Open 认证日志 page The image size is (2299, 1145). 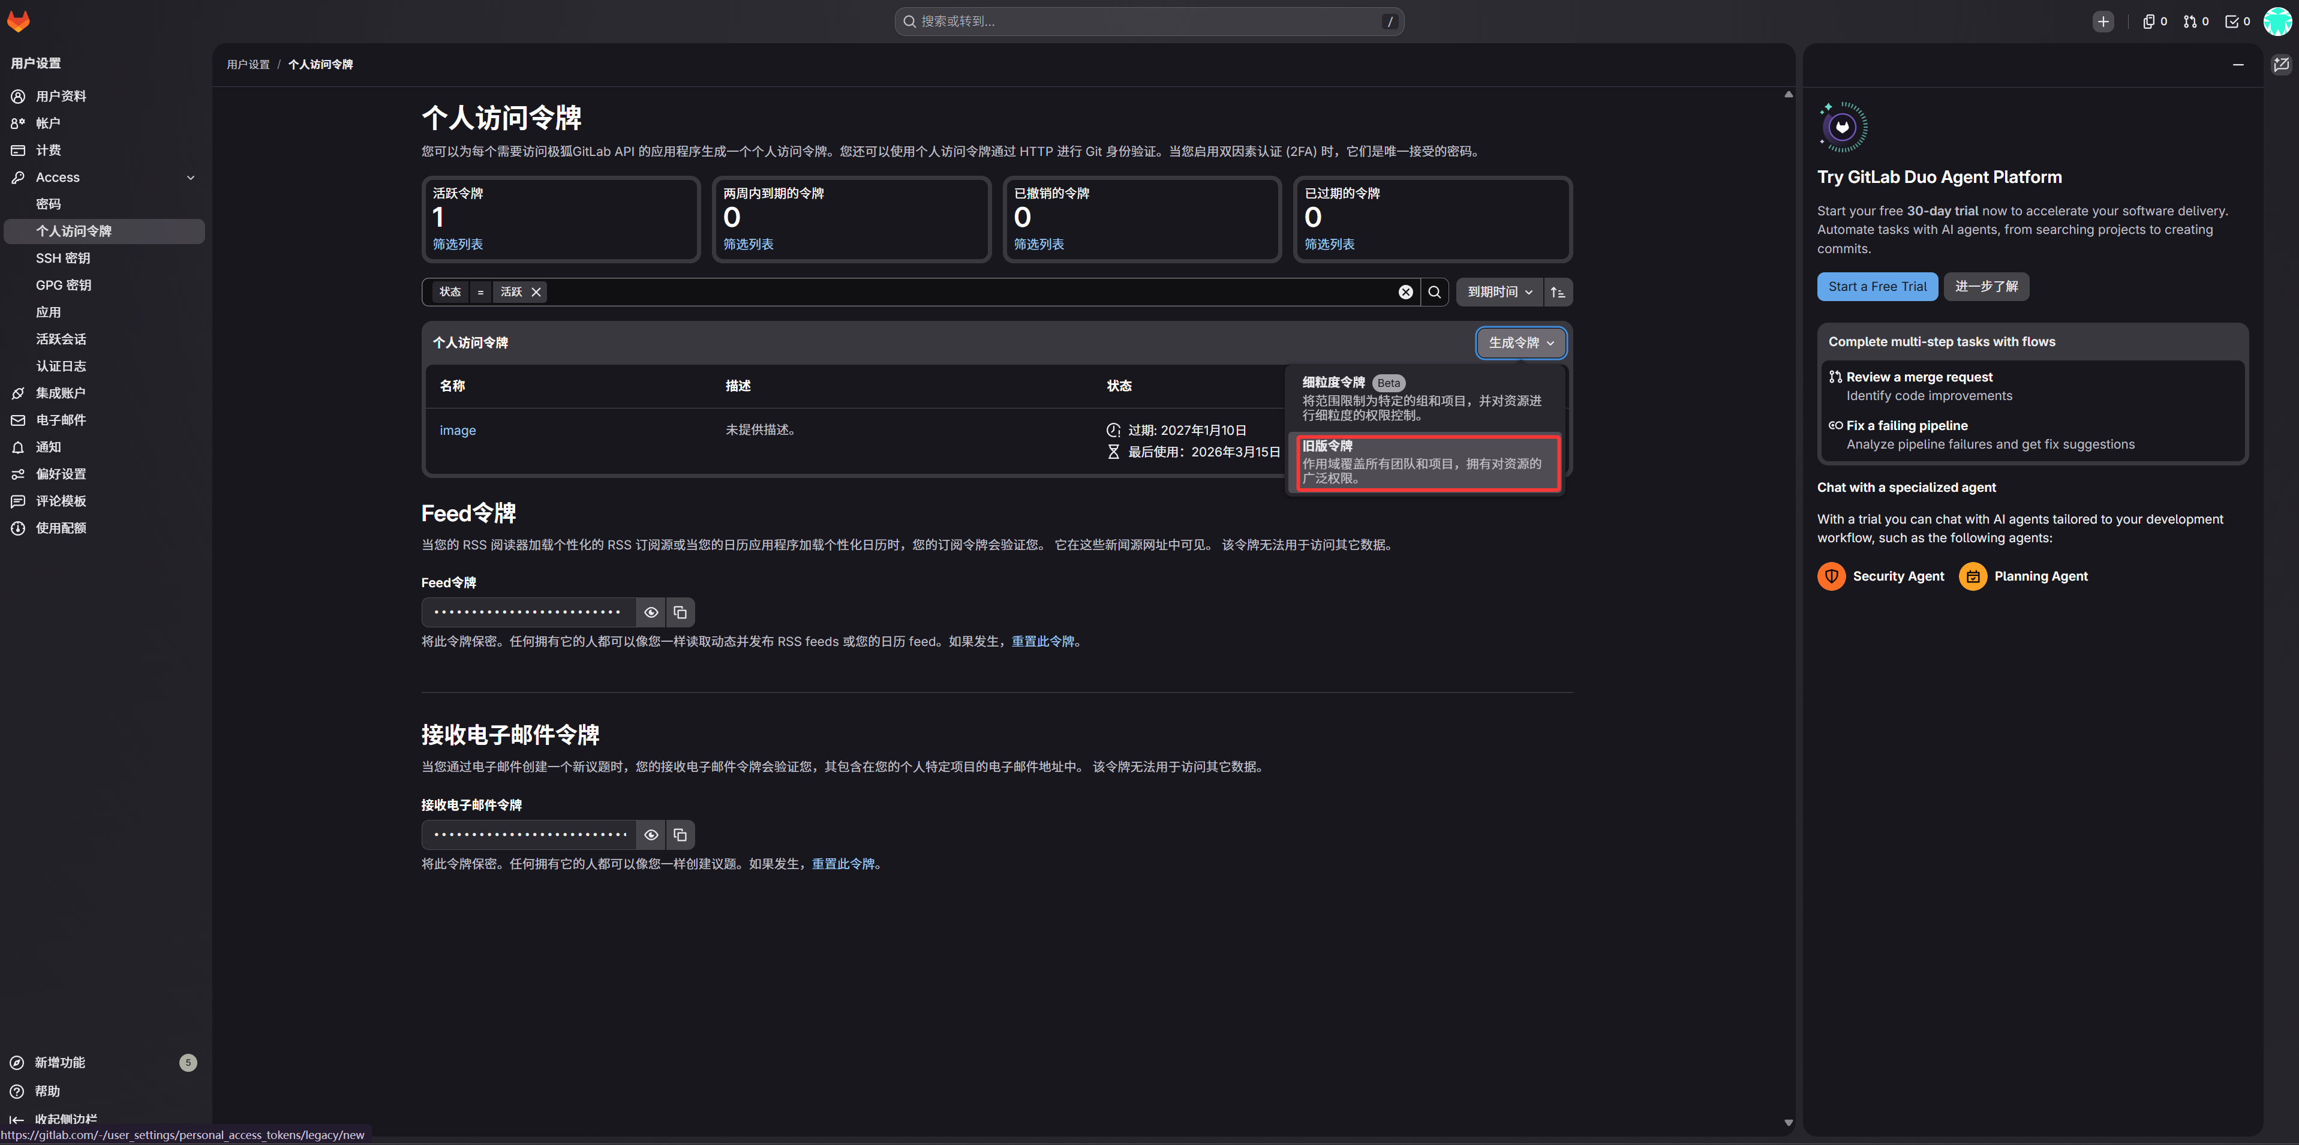pos(104,366)
